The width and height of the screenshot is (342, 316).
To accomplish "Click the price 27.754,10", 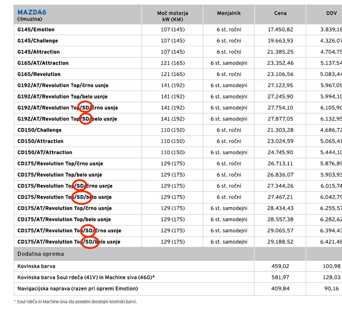I will click(280, 108).
